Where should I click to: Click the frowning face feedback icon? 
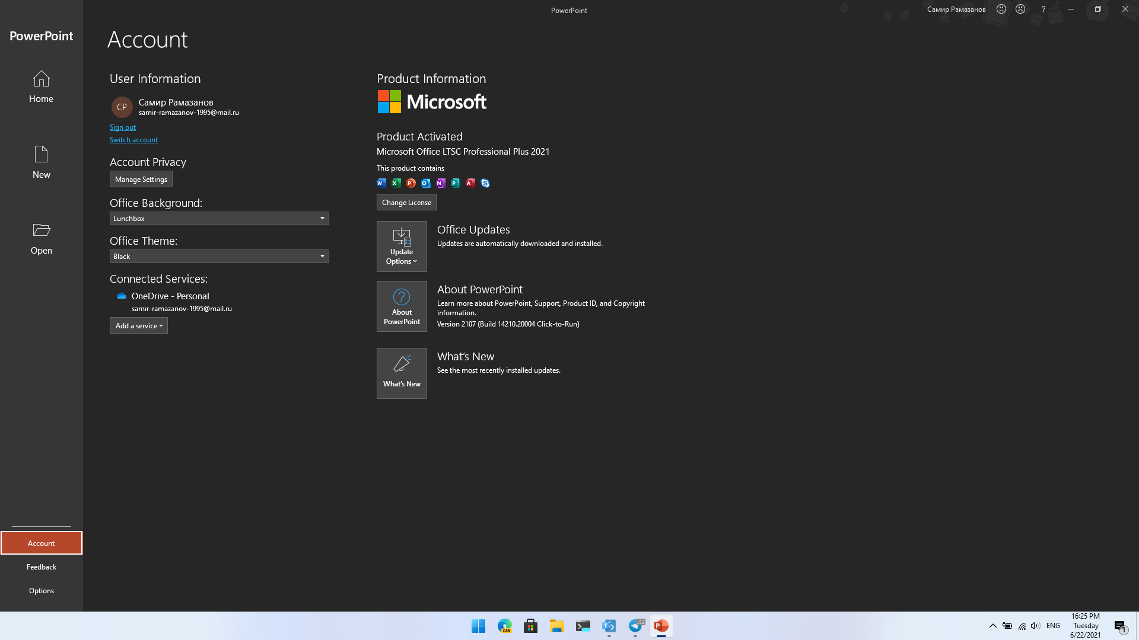[x=1020, y=9]
